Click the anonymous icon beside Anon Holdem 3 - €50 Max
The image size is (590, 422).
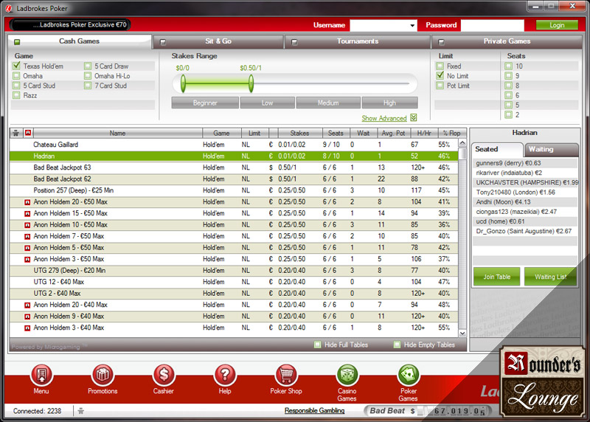(x=27, y=260)
